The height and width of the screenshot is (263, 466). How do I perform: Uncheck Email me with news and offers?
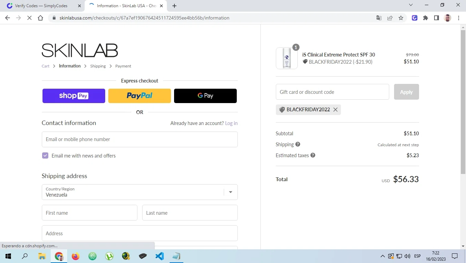pos(45,155)
